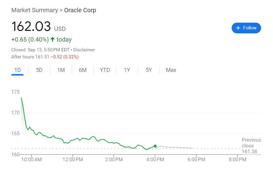Click the chart's opening peak near 10:00 AM
The image size is (273, 171).
[21, 98]
